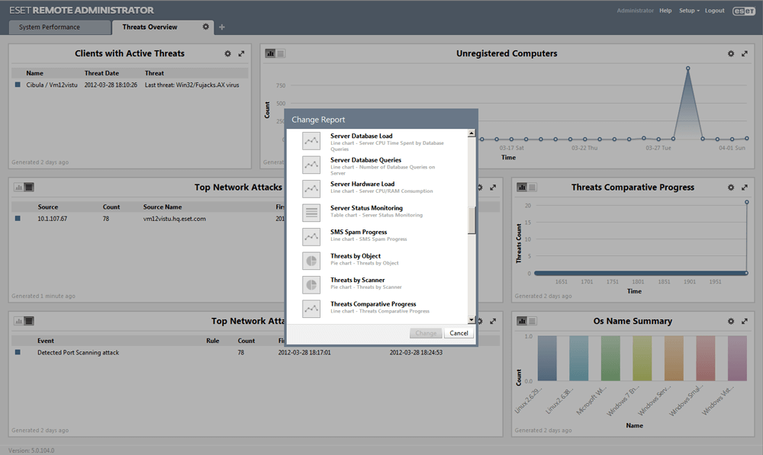The height and width of the screenshot is (455, 763).
Task: Maximize Clients with Active Threats panel
Action: [241, 54]
